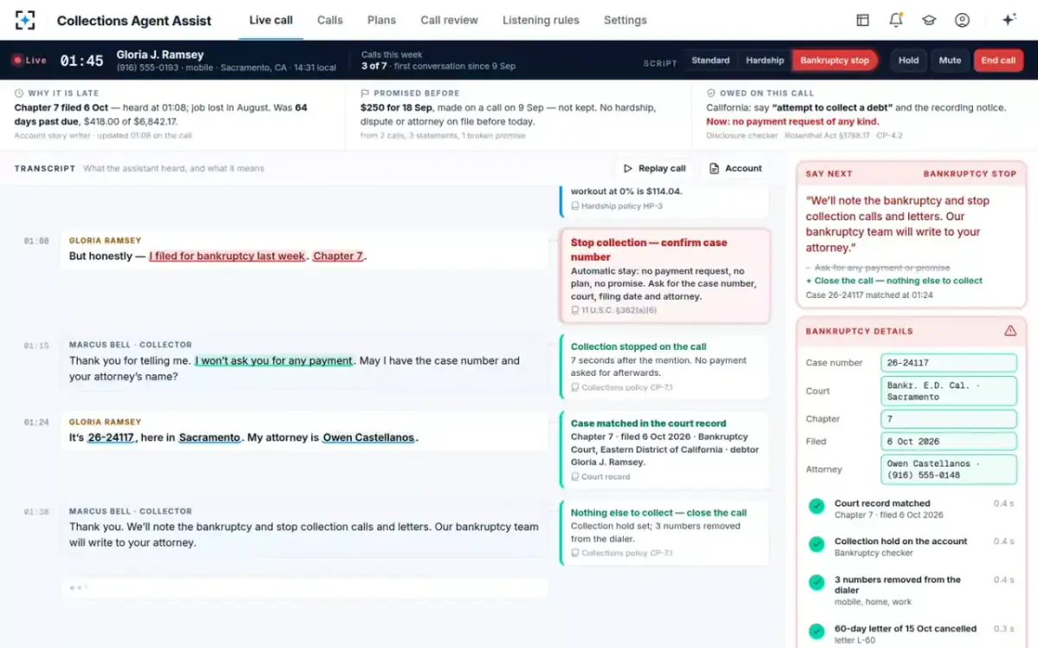Click the shield icon beside Owed on this call
This screenshot has height=648, width=1038.
tap(711, 92)
